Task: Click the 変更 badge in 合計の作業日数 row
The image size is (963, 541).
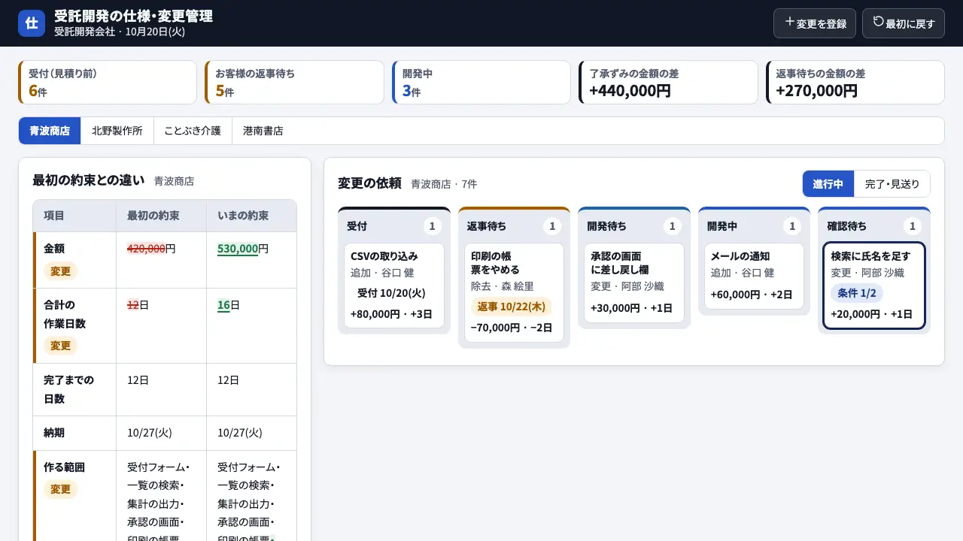Action: coord(60,346)
